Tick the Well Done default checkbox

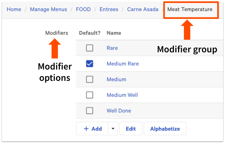(89, 111)
